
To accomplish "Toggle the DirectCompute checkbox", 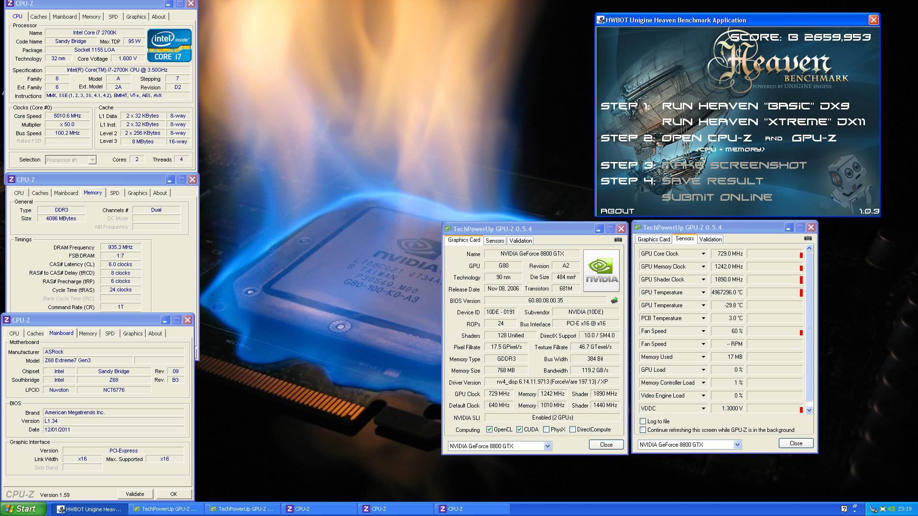I will 572,430.
